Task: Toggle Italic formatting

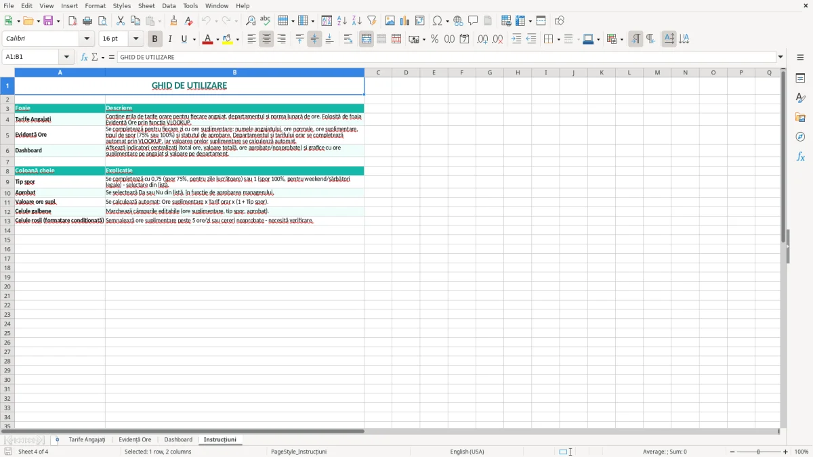Action: 169,39
